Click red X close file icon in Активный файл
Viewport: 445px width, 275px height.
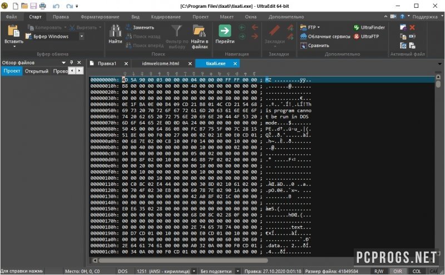tap(412, 27)
